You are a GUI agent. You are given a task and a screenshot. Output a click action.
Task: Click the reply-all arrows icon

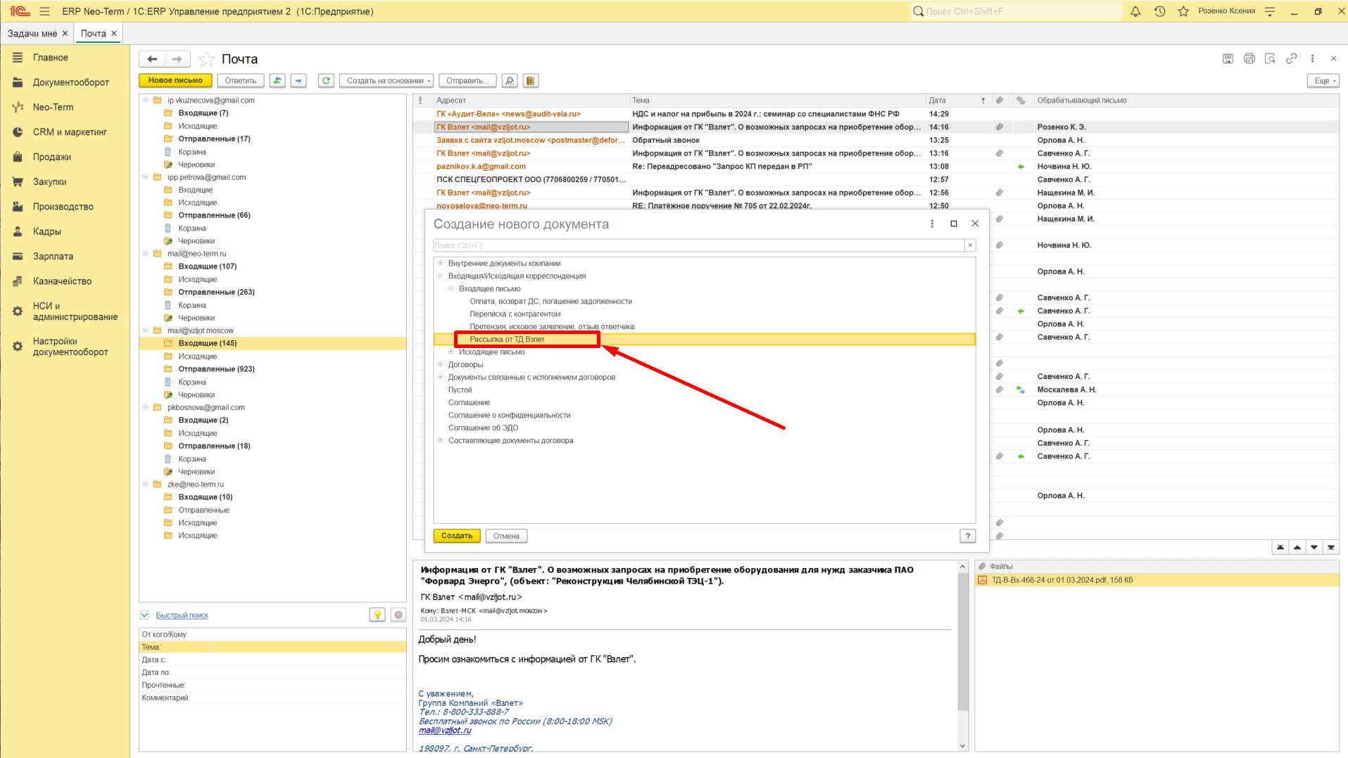click(277, 81)
